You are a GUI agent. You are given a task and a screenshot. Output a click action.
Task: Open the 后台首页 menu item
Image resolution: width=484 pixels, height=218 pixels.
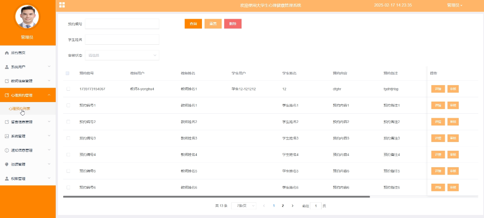[28, 53]
